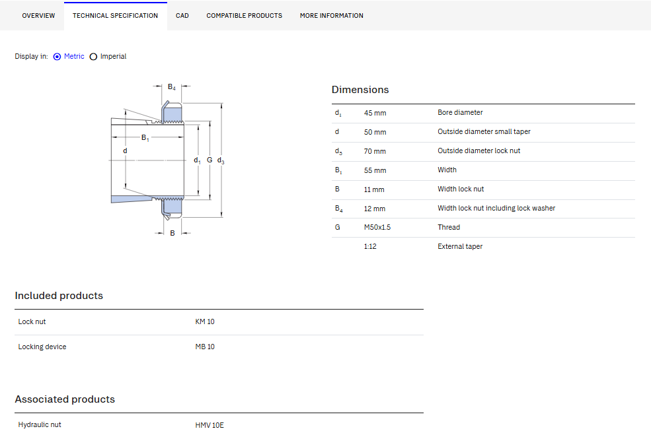Select the Metric radio button
651x435 pixels.
point(57,56)
